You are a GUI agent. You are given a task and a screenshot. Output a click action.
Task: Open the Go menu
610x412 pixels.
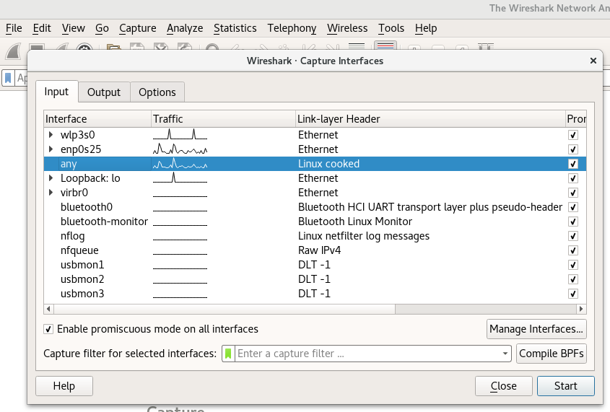[102, 28]
